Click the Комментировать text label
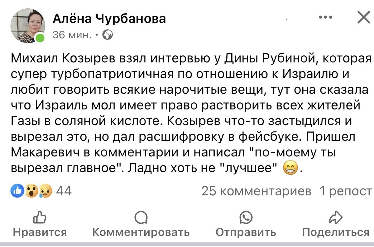 click(x=141, y=232)
